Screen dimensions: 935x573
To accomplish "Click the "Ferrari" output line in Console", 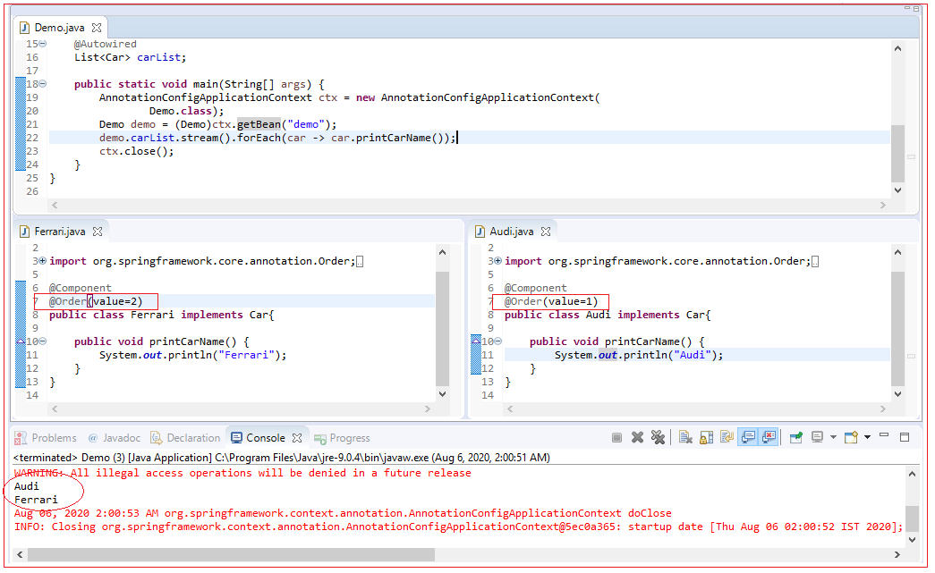I will (37, 500).
